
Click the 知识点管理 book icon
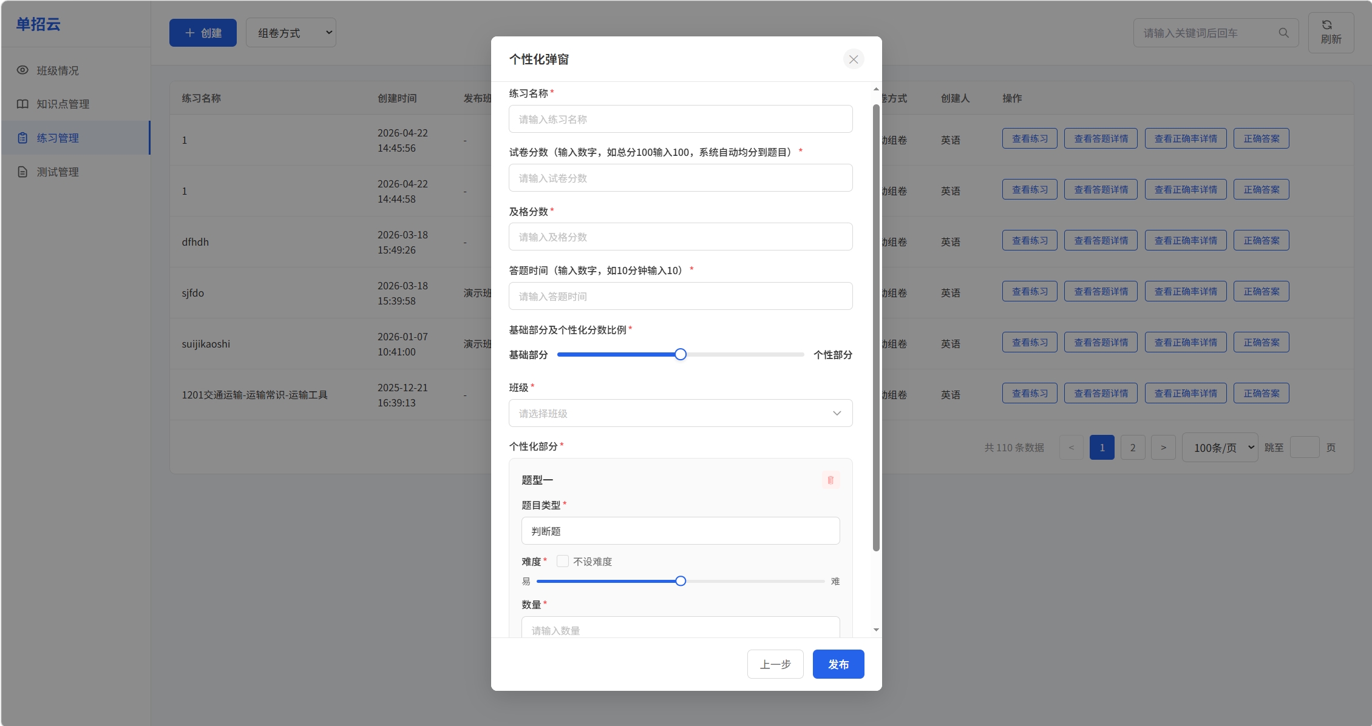[22, 104]
